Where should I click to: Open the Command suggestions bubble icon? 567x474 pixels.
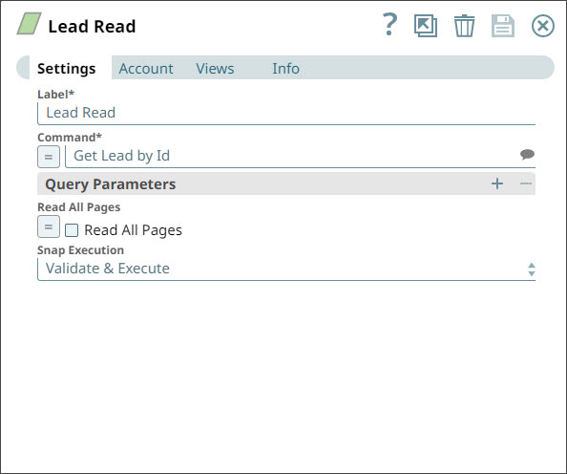pyautogui.click(x=527, y=154)
